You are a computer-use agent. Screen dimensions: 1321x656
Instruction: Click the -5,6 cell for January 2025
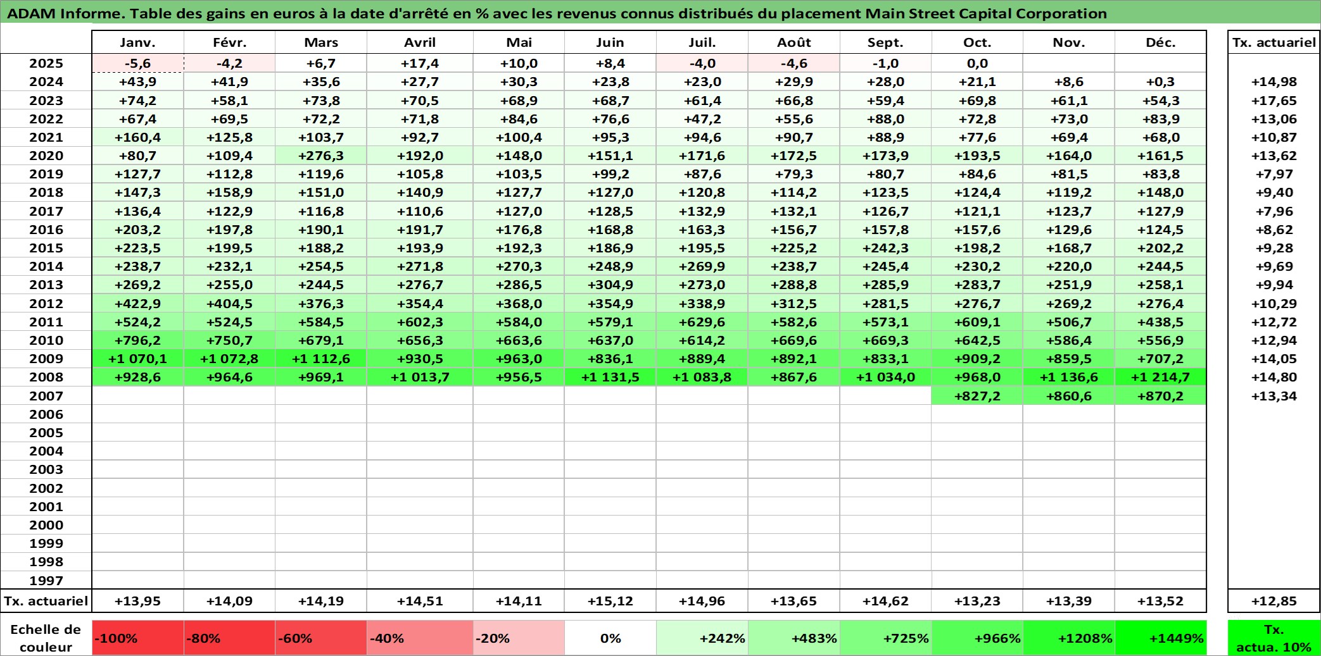pos(137,63)
